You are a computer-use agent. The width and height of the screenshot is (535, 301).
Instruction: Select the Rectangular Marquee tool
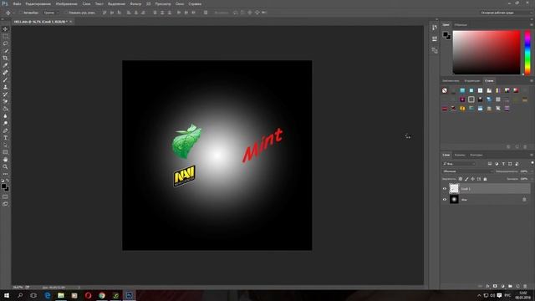[x=5, y=36]
